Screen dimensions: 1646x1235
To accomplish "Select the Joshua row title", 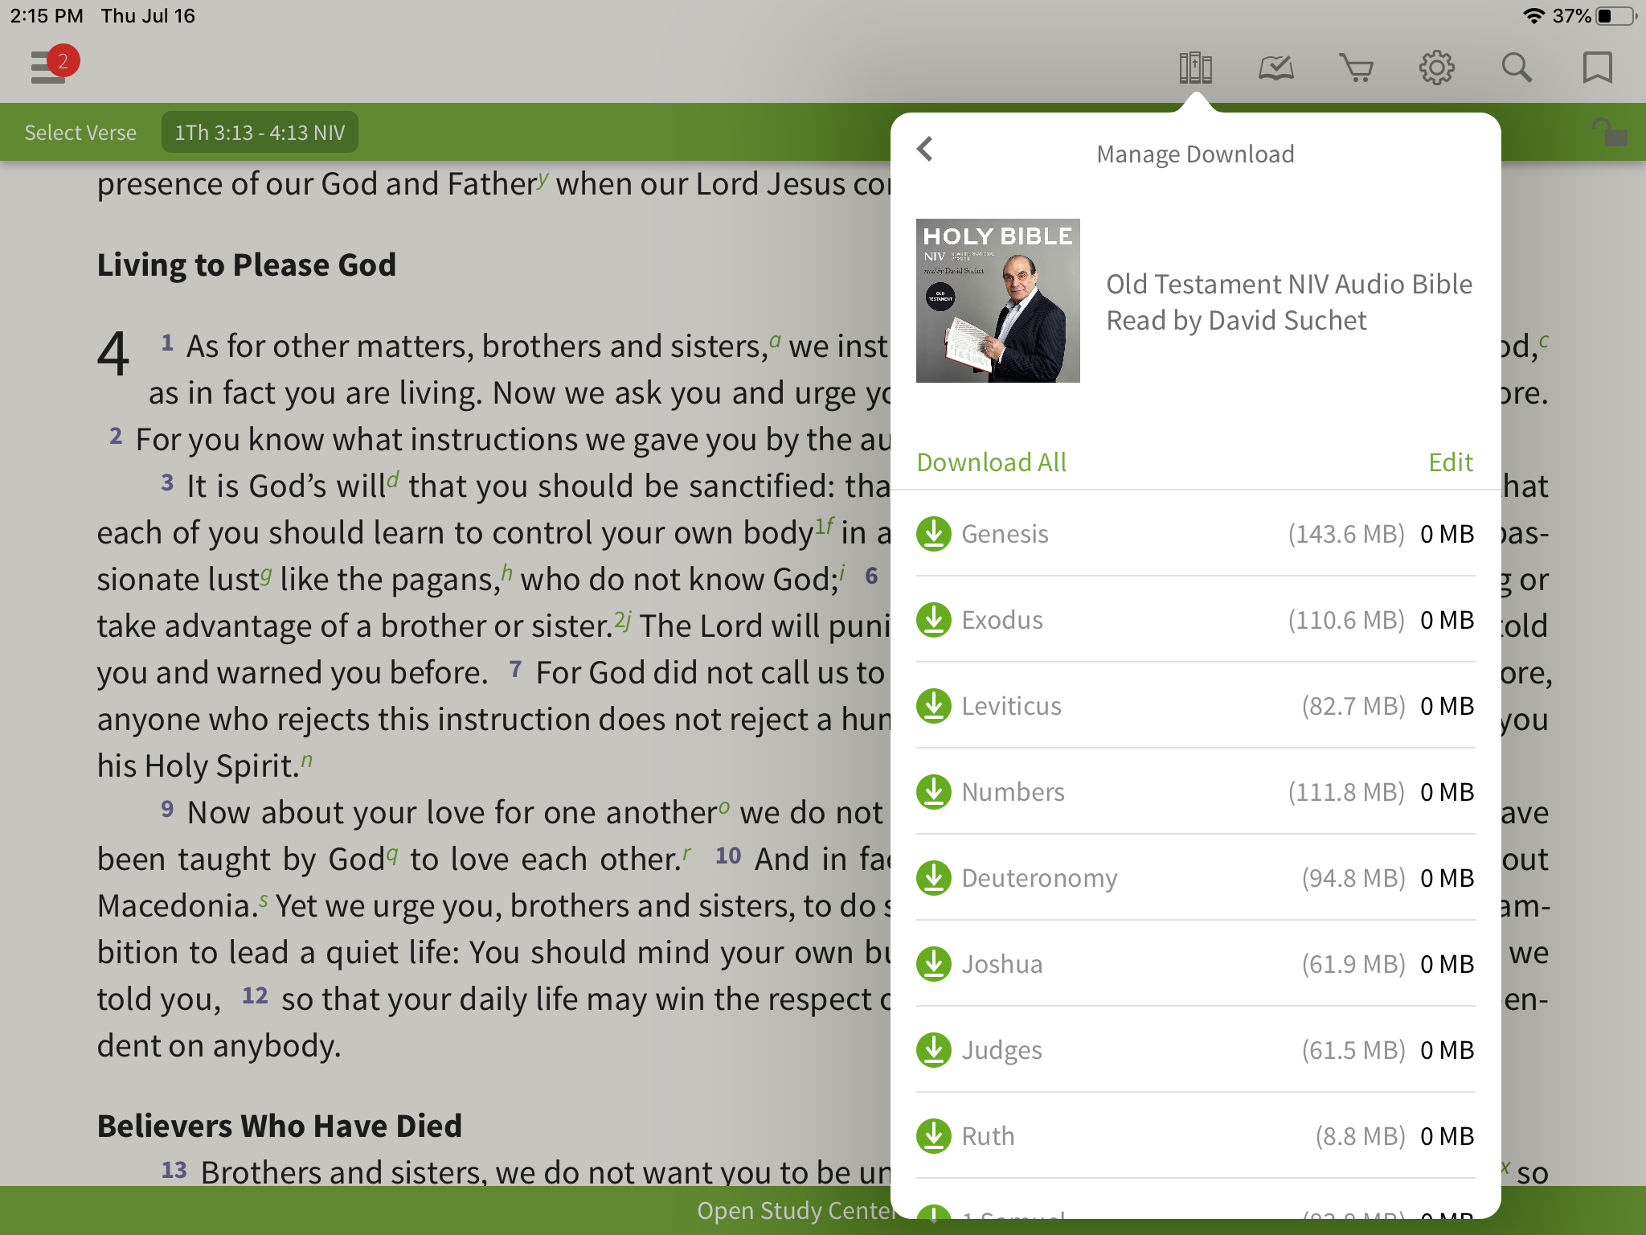I will (1002, 964).
